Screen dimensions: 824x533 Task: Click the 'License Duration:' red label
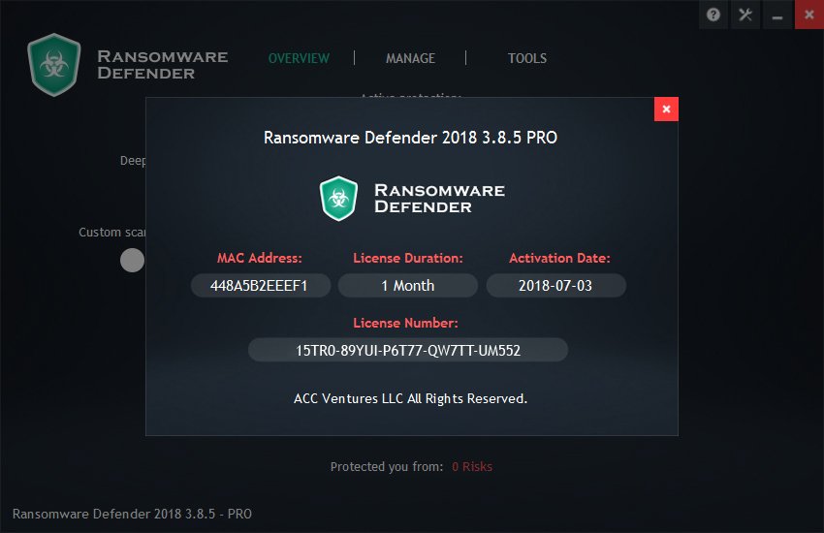point(408,258)
